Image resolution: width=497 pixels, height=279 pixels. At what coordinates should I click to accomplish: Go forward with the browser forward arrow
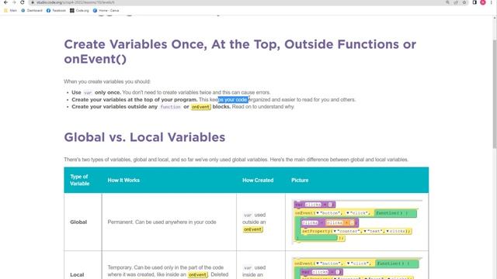14,2
